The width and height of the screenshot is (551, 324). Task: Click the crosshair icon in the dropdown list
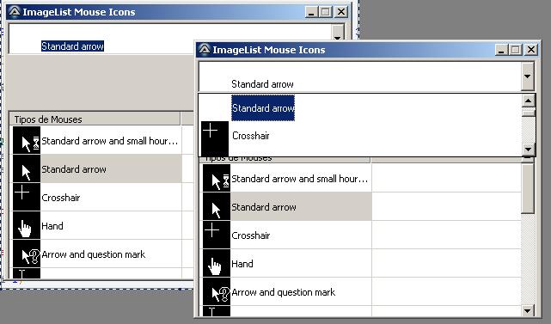coord(215,138)
